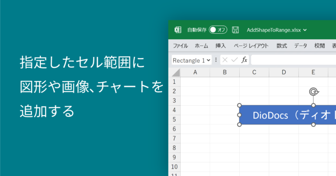Select row 6 header

pos(174,129)
